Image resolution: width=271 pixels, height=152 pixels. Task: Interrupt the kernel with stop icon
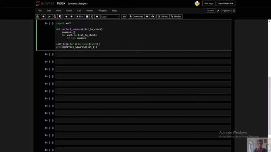click(x=87, y=16)
